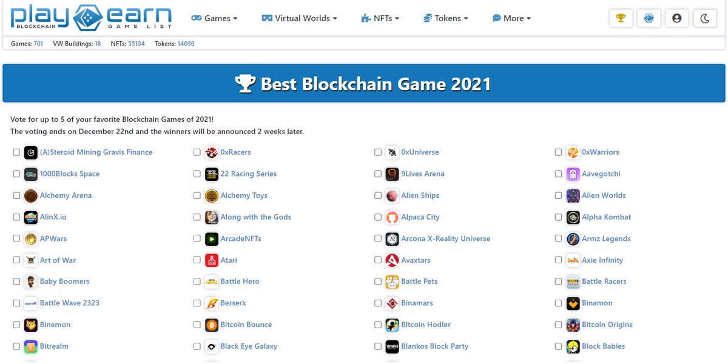Open the Games dropdown menu

(x=214, y=18)
